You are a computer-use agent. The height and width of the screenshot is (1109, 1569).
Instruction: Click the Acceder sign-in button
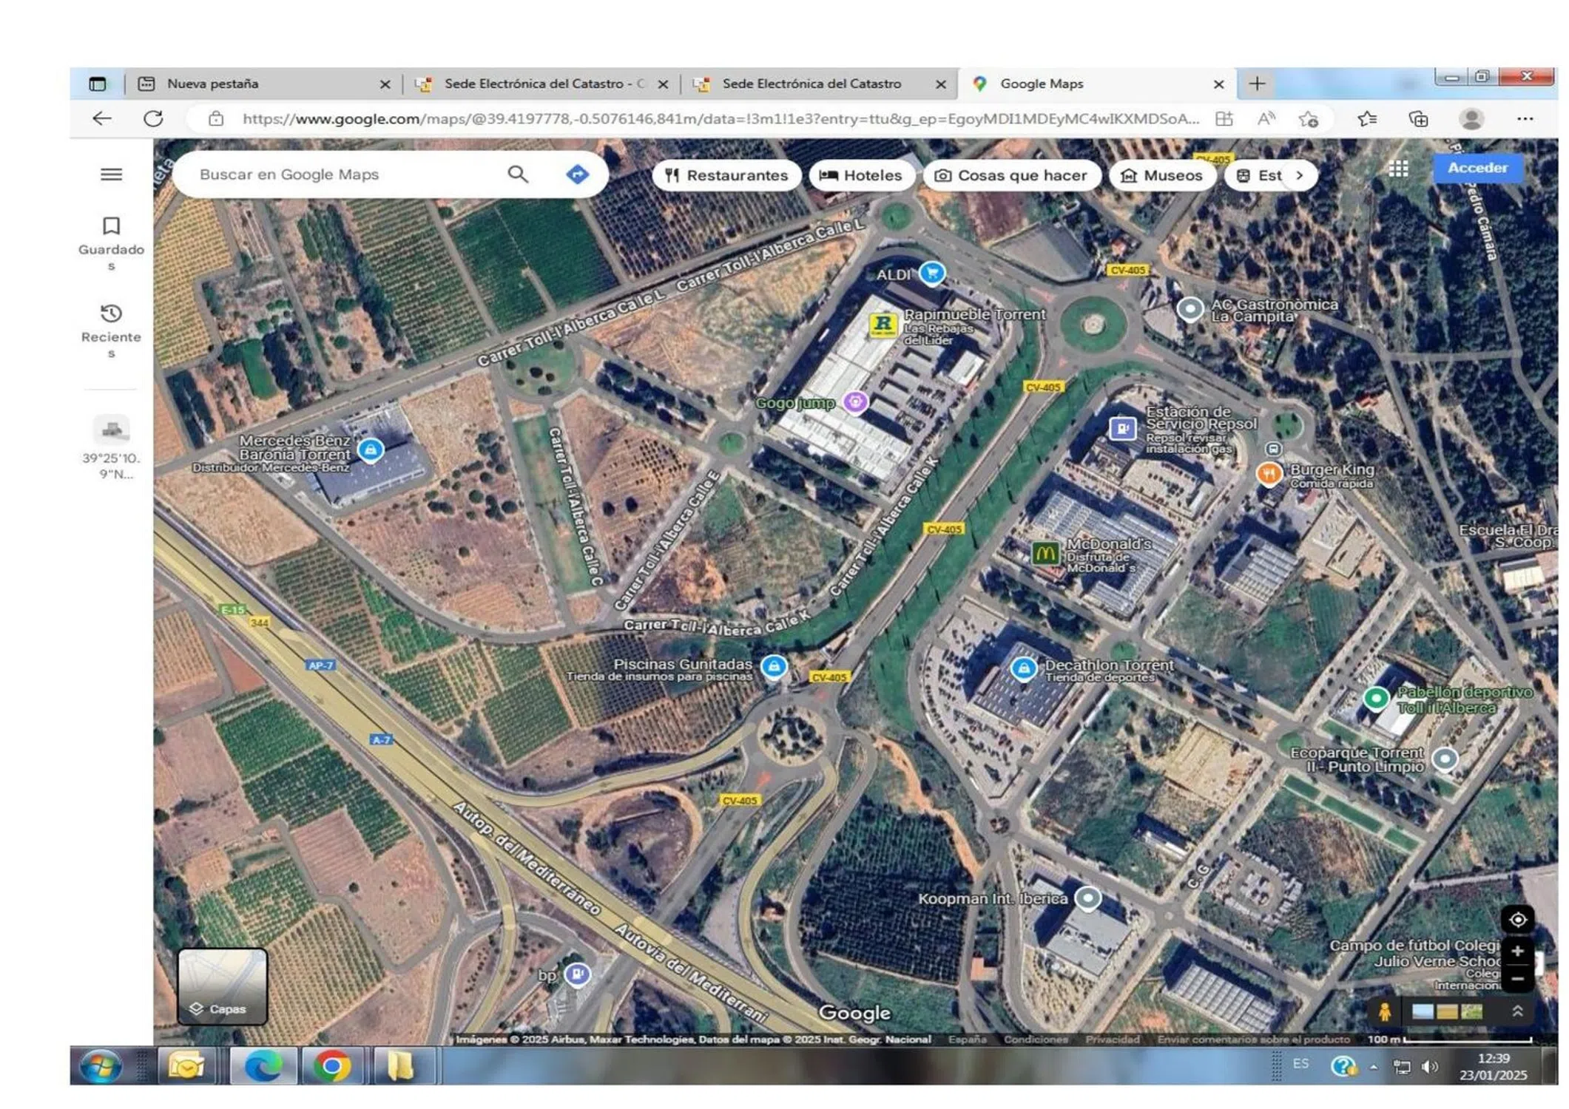click(x=1477, y=168)
